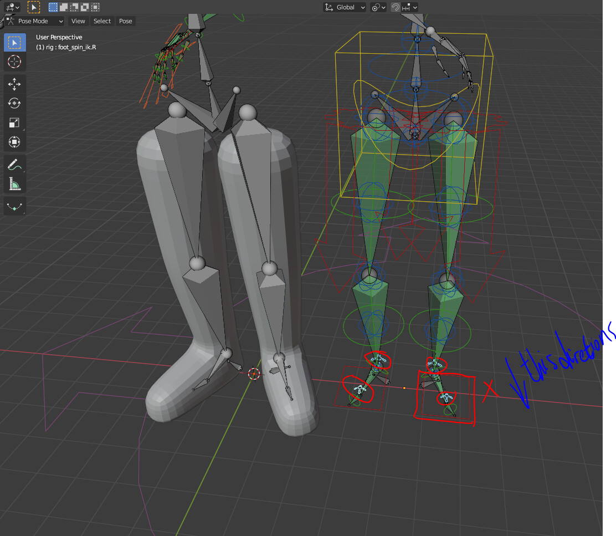This screenshot has height=536, width=616.
Task: Select the Measure tool
Action: point(15,184)
